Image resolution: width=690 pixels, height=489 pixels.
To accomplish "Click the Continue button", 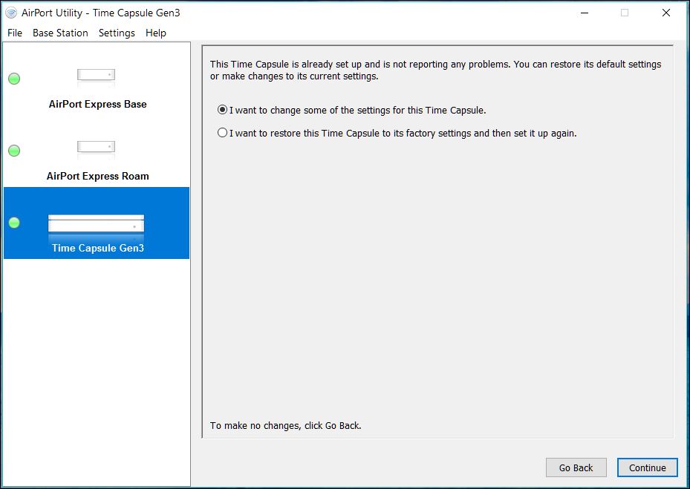I will (648, 468).
